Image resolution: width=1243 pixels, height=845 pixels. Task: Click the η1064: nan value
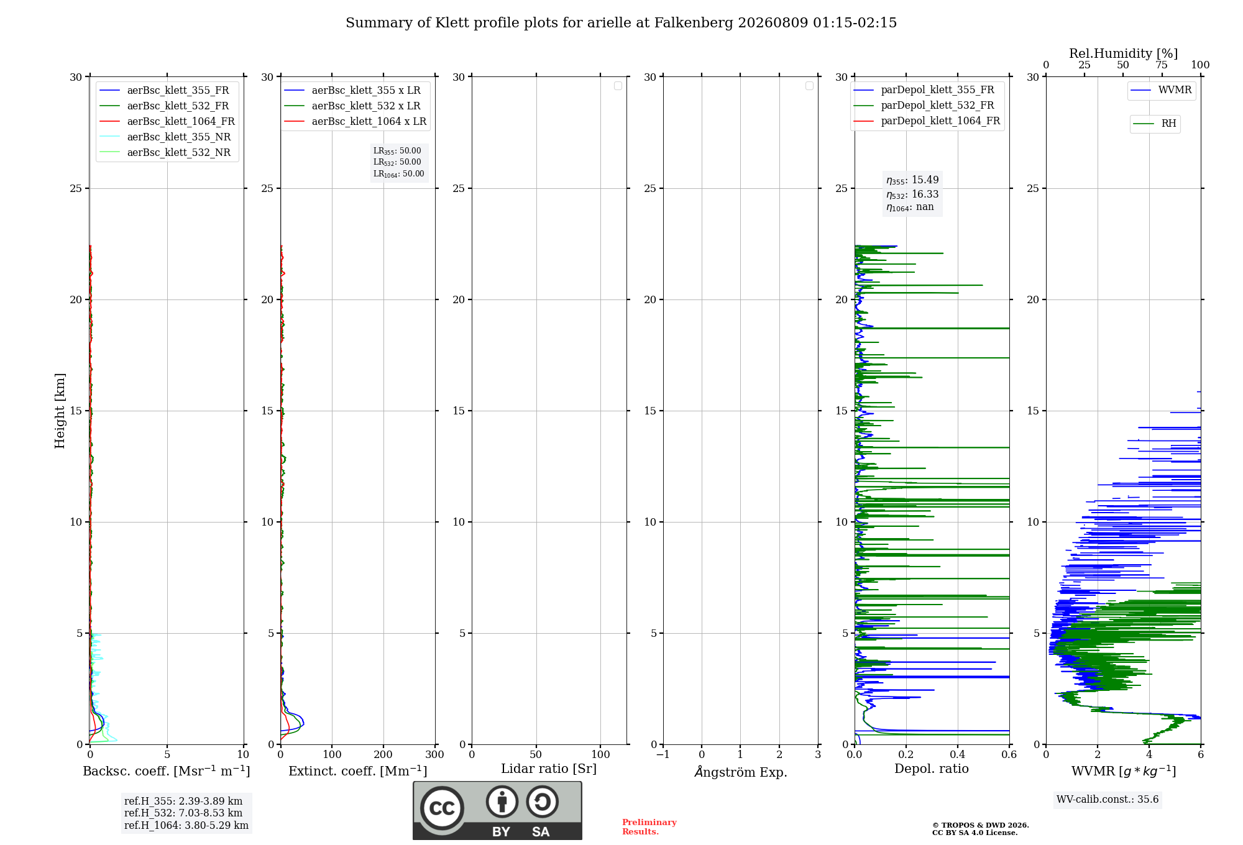coord(910,208)
